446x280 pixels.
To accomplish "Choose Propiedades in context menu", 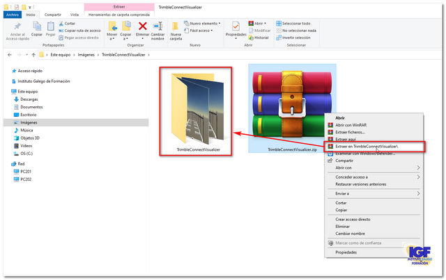I will click(x=346, y=252).
